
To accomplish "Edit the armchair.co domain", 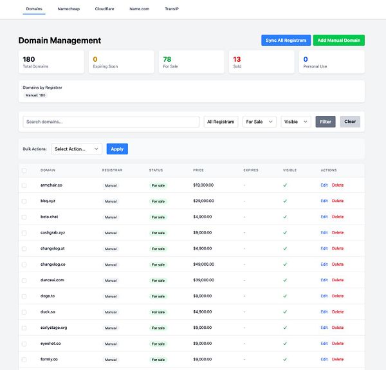I will [324, 185].
